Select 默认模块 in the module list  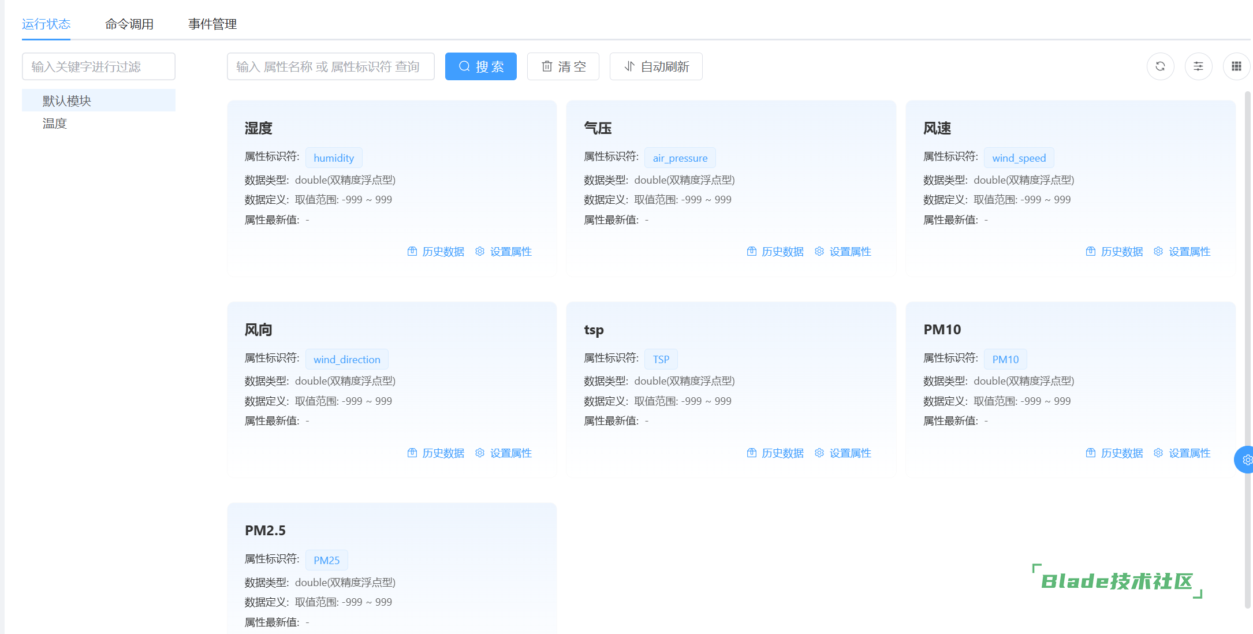coord(67,101)
